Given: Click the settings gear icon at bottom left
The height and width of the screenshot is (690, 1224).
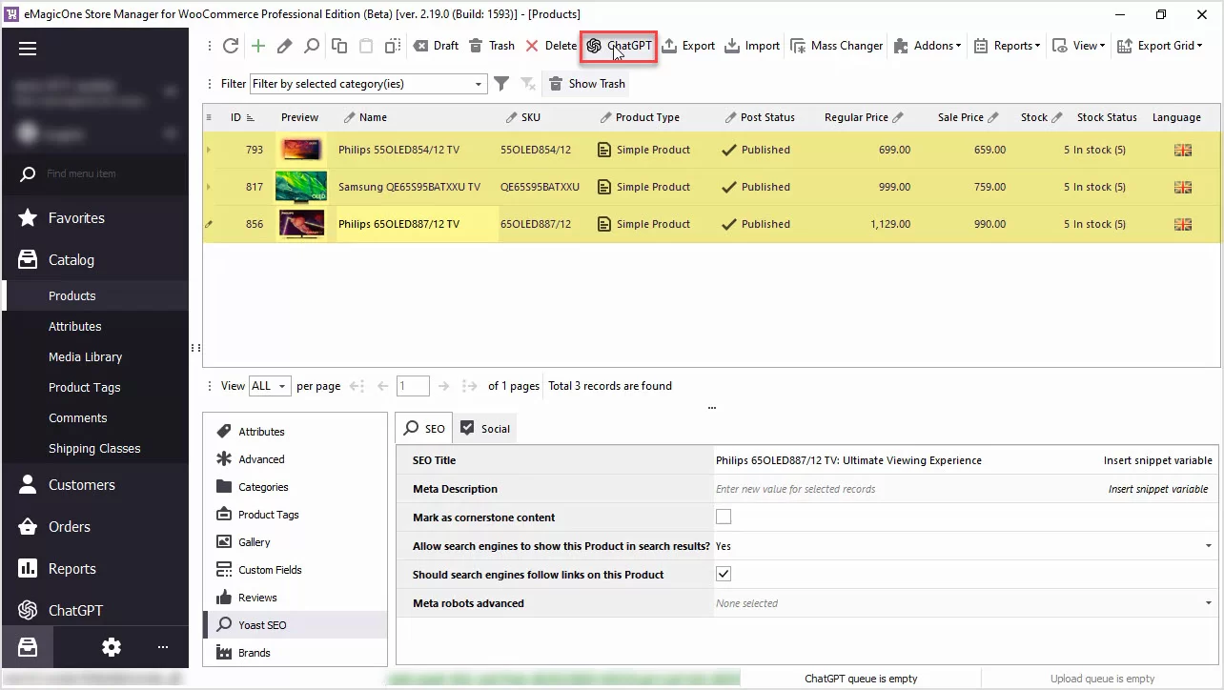Looking at the screenshot, I should point(112,648).
